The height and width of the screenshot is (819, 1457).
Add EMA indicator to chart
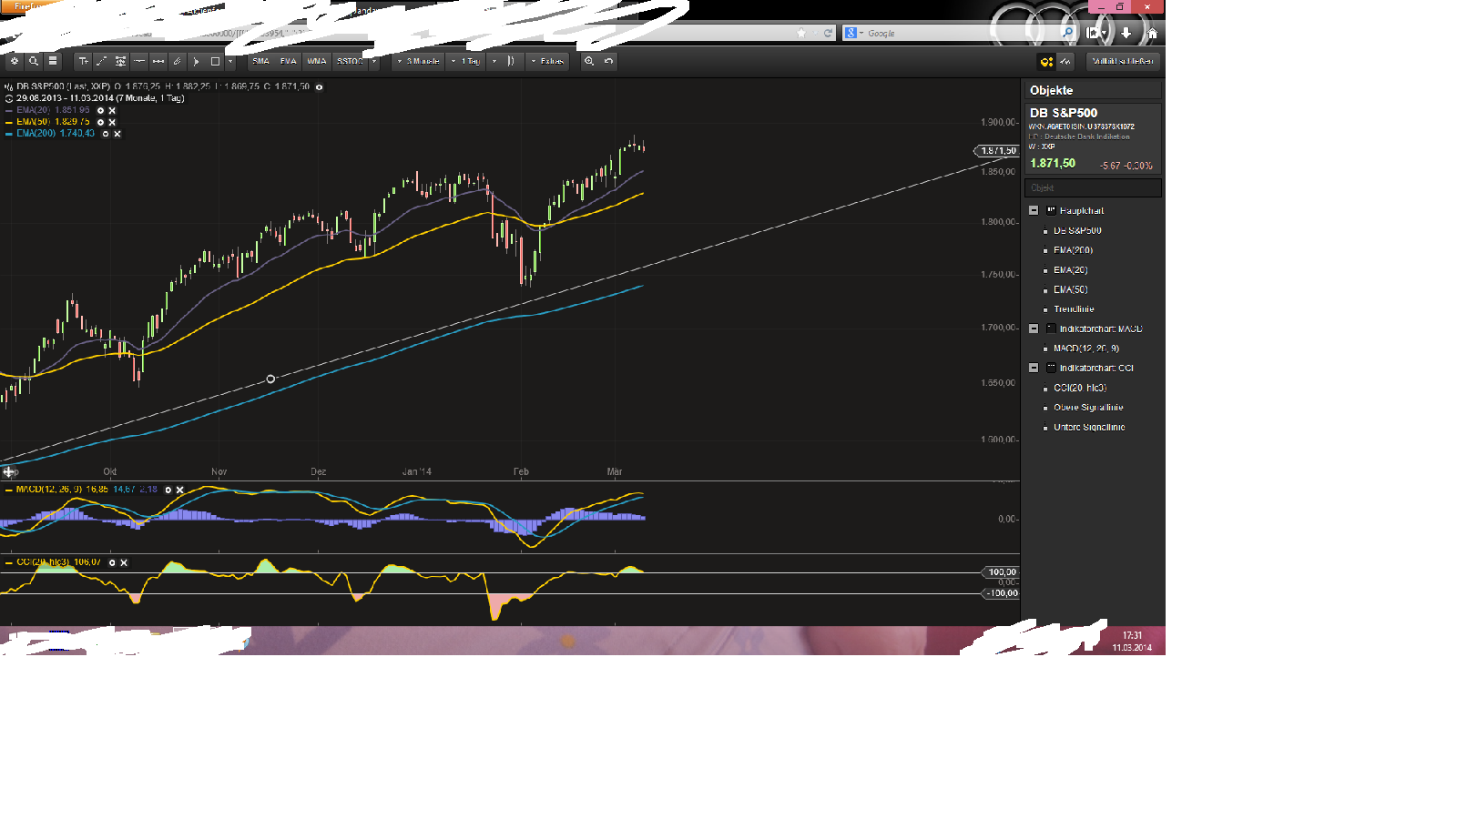click(x=289, y=61)
